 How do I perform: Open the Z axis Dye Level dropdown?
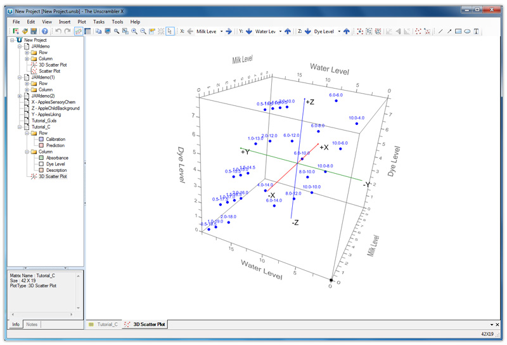pos(340,31)
